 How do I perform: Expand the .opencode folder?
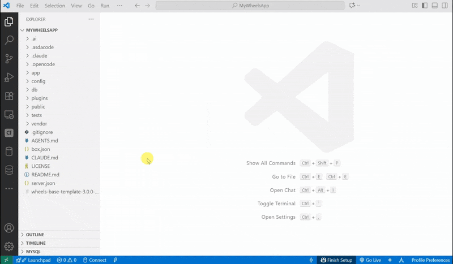click(x=59, y=64)
